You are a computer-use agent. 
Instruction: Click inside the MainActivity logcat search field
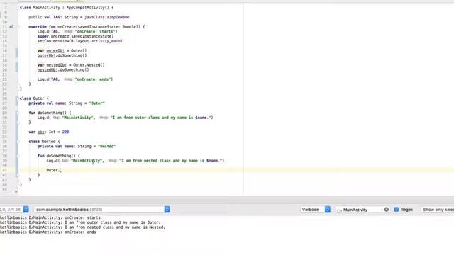pyautogui.click(x=362, y=210)
